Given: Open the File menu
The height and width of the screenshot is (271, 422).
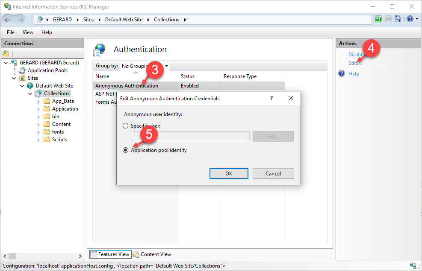Looking at the screenshot, I should coord(11,32).
